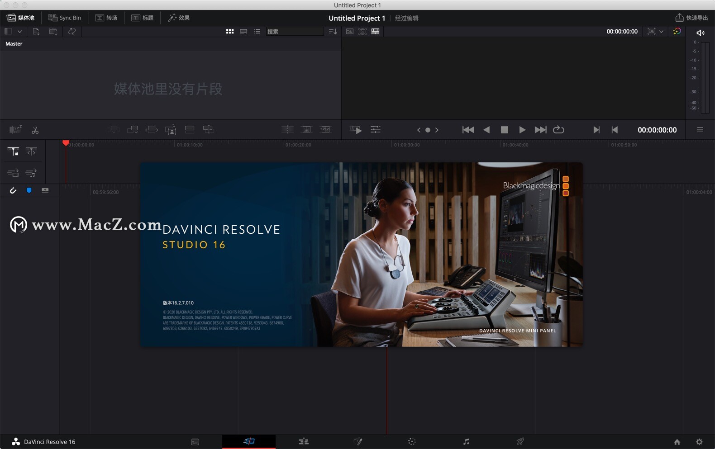Click the place on top icon

(190, 129)
